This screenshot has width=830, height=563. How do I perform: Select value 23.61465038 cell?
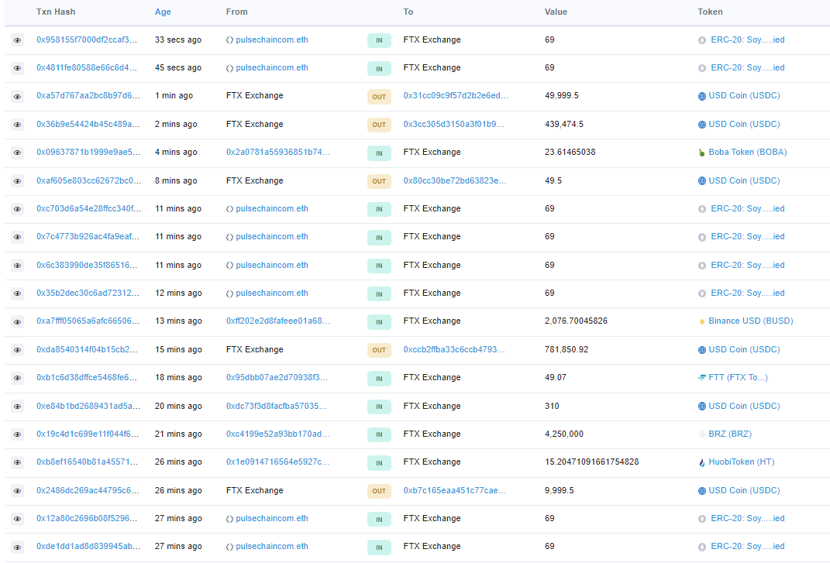click(x=570, y=152)
